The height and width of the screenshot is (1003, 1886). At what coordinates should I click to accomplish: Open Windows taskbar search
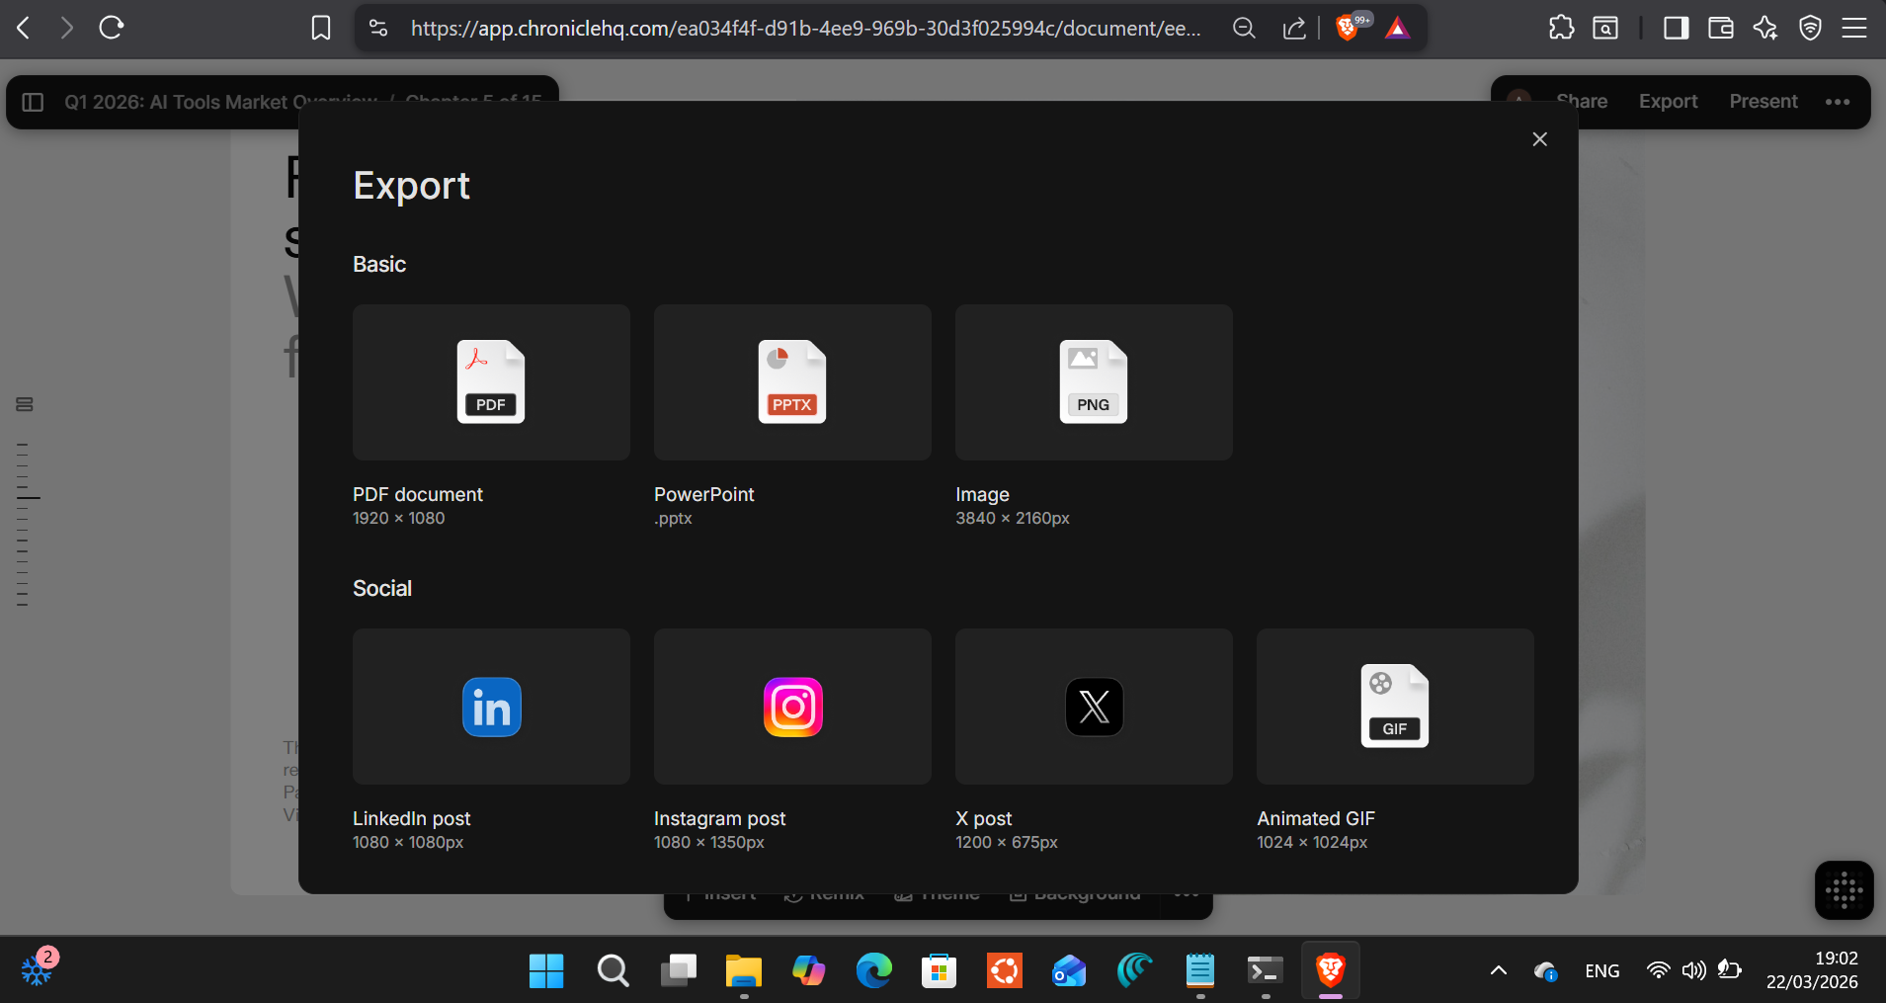[x=613, y=970]
